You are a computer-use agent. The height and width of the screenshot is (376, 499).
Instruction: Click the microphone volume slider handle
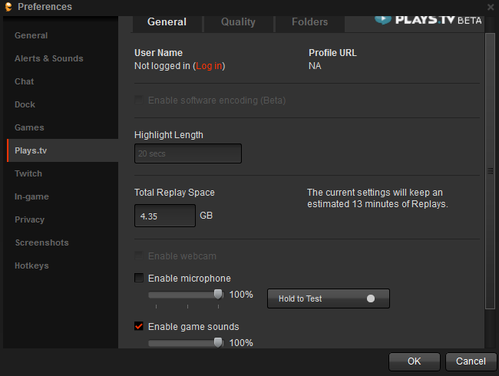pos(218,294)
